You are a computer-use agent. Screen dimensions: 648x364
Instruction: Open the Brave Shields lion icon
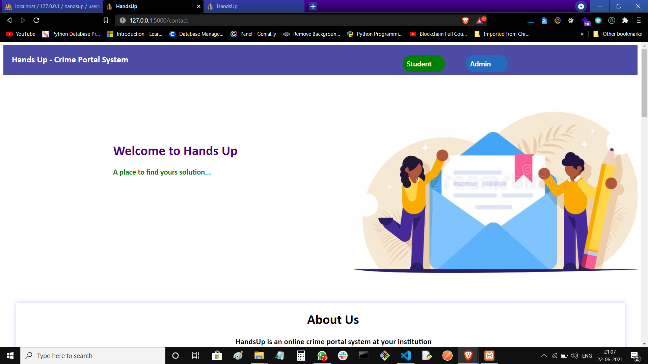465,21
